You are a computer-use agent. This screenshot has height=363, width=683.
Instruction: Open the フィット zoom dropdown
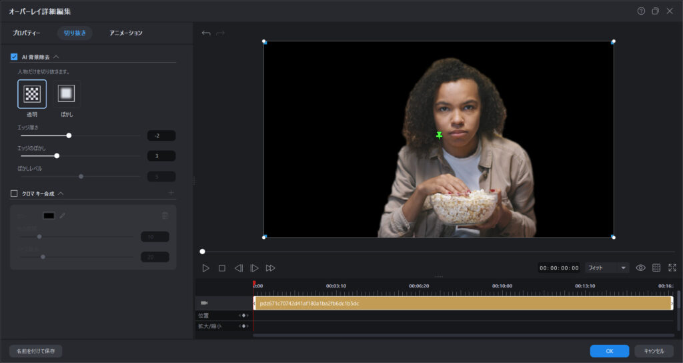pyautogui.click(x=607, y=268)
